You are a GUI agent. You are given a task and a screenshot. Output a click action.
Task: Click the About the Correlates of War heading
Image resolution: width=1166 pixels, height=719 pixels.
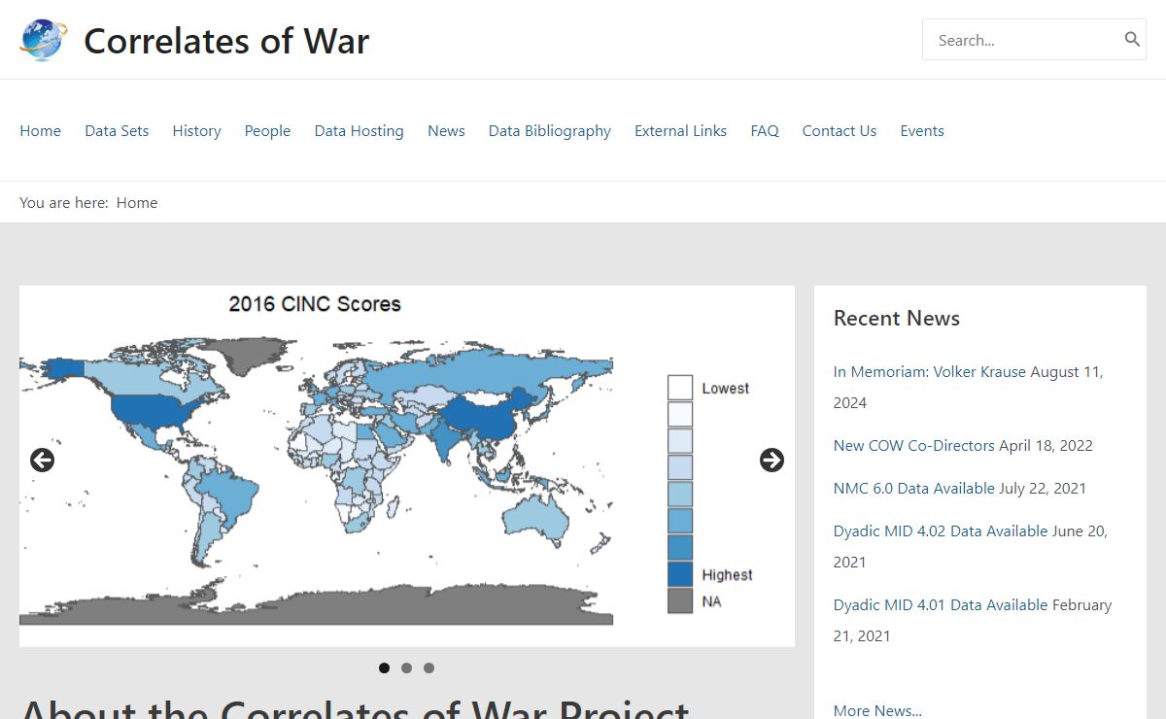coord(355,709)
